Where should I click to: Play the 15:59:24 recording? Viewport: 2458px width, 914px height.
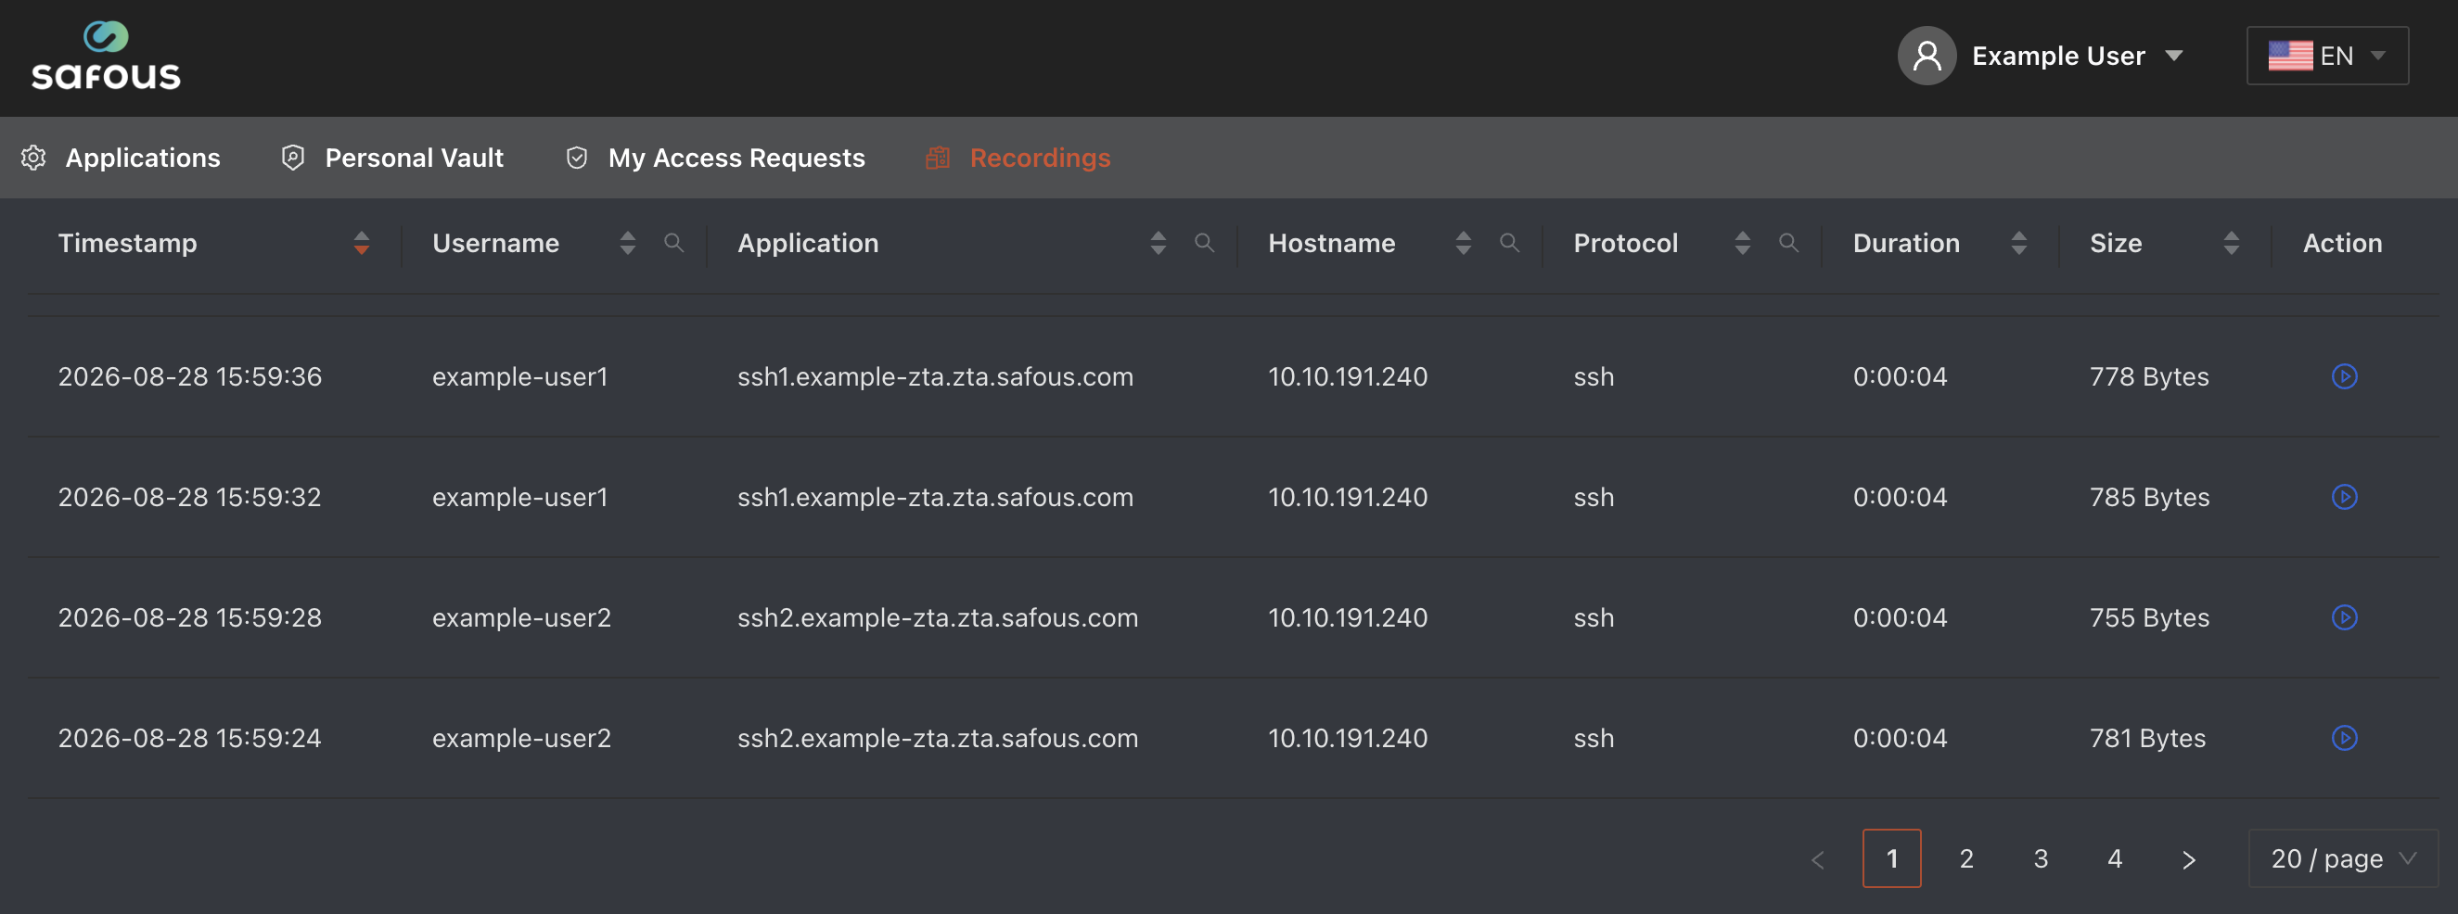click(x=2344, y=738)
